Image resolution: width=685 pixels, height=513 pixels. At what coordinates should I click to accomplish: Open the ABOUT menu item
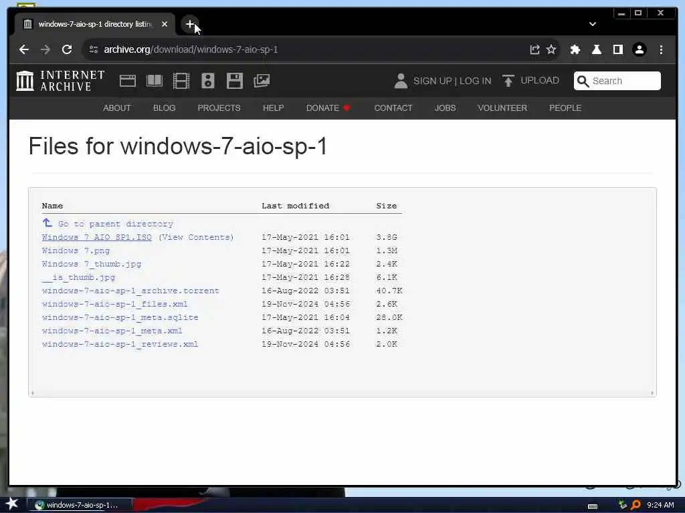click(117, 108)
